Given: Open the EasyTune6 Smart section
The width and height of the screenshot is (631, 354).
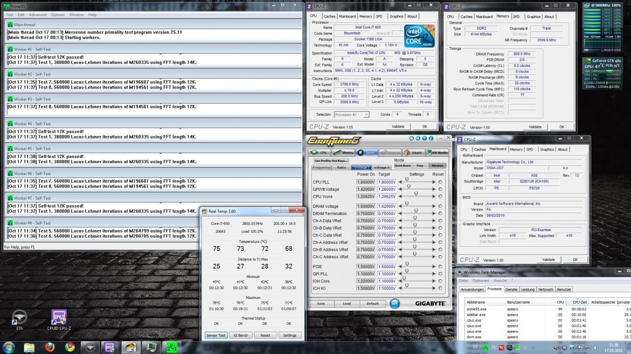Looking at the screenshot, I should click(414, 152).
